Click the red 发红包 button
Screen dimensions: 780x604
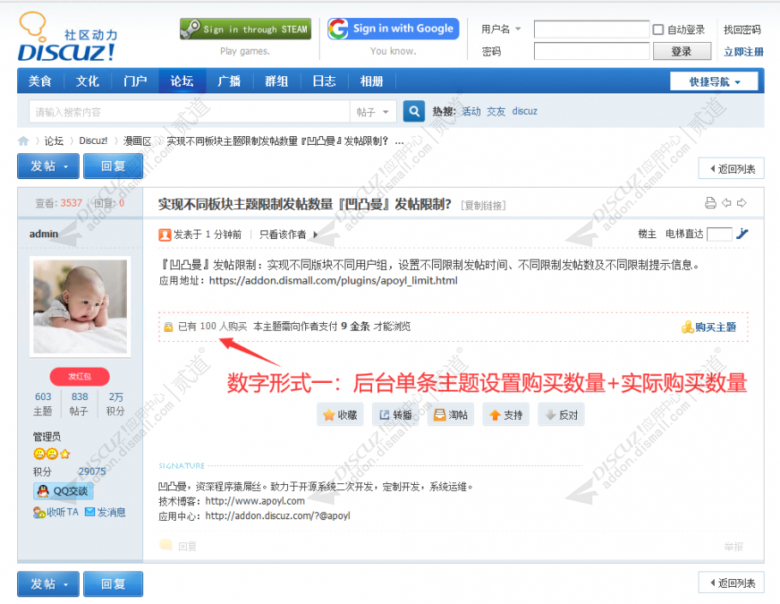click(x=80, y=376)
